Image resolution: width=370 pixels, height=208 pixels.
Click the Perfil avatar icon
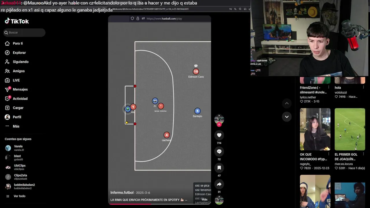coord(7,117)
